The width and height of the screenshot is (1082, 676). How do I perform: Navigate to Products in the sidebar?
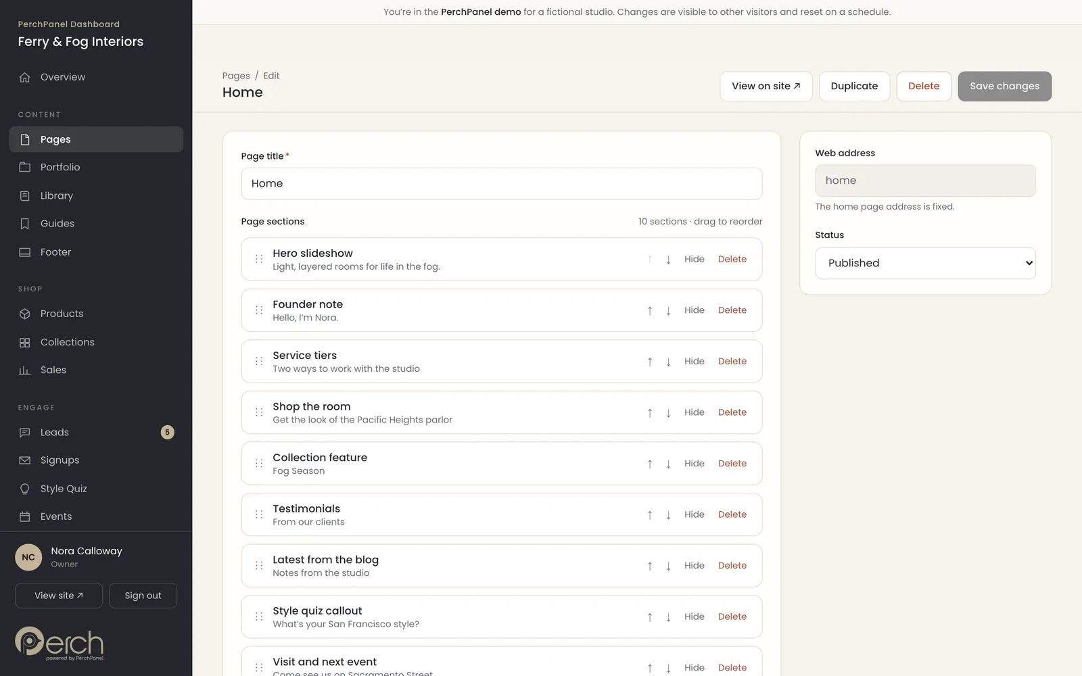point(96,314)
